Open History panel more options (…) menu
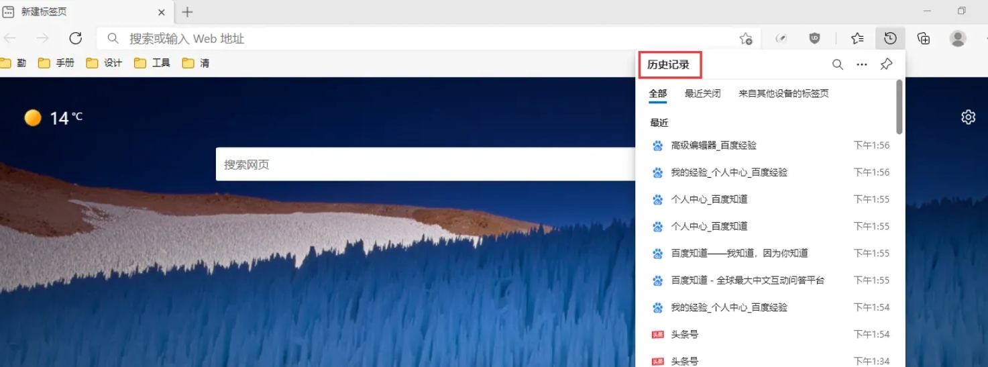Screen dimensions: 988x367 coord(862,64)
